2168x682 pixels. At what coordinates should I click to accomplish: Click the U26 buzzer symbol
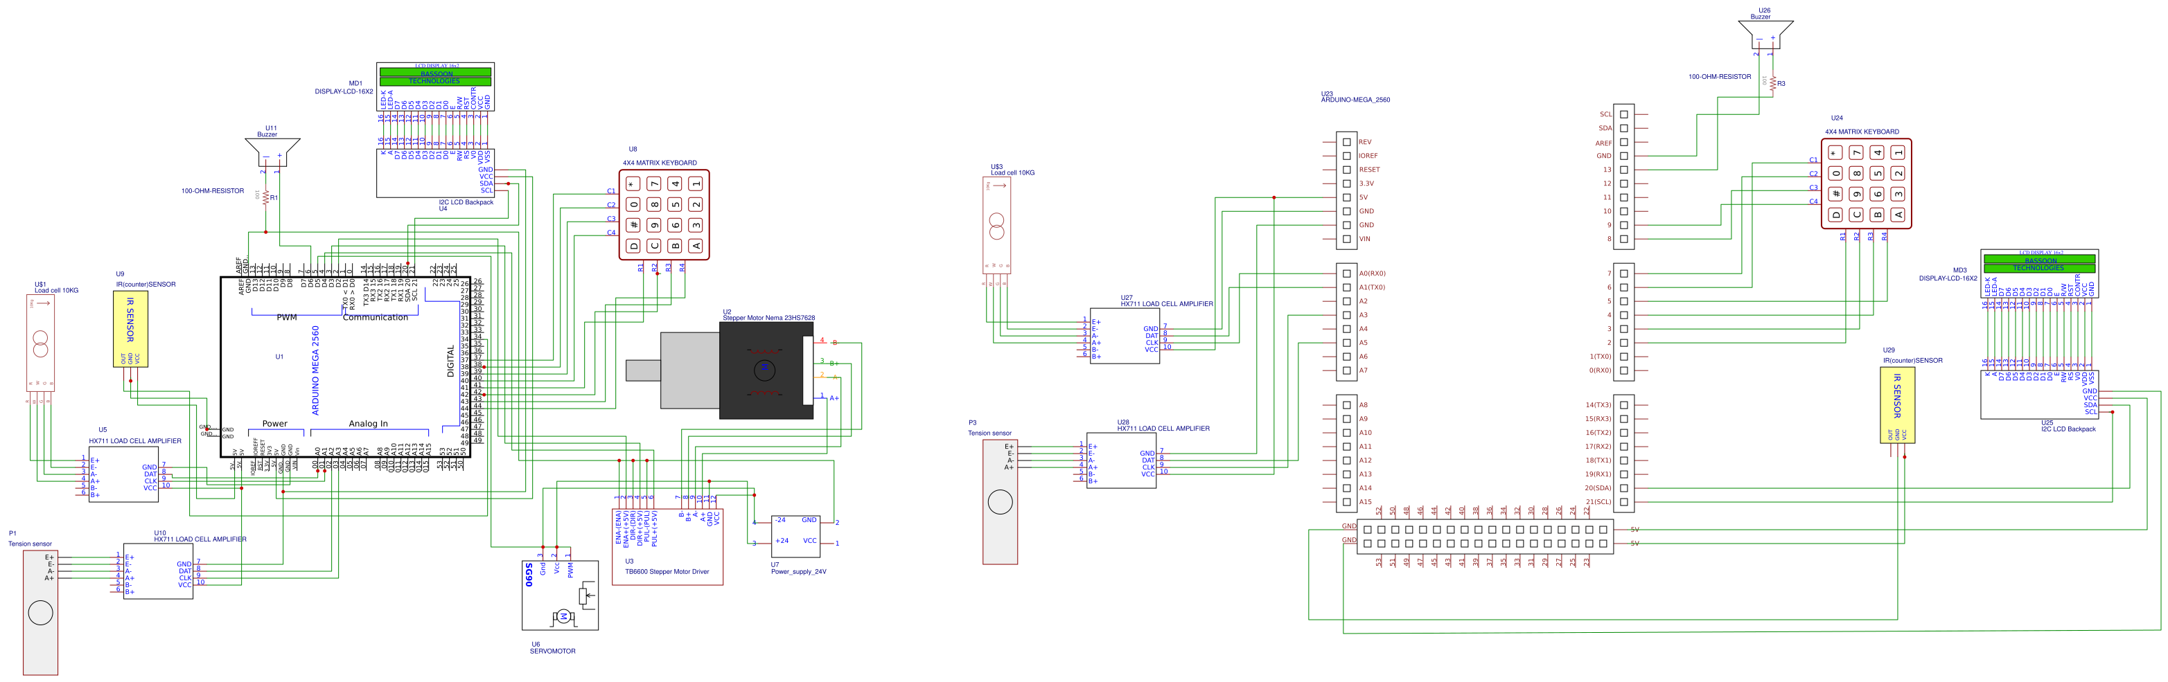click(x=1765, y=35)
